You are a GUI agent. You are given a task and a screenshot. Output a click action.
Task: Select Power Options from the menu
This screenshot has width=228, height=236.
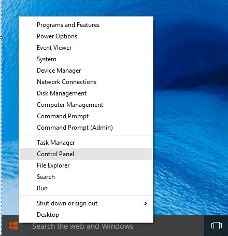point(86,36)
